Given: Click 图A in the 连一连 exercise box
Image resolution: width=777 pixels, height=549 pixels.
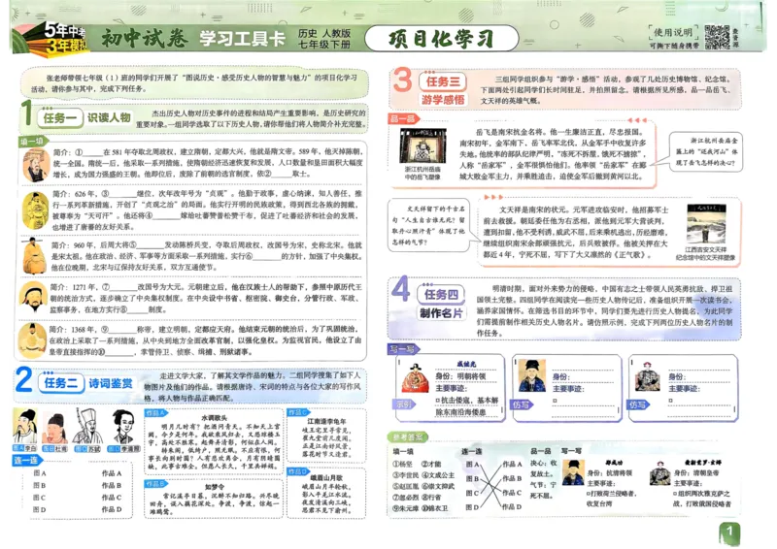Looking at the screenshot, I should [x=40, y=473].
